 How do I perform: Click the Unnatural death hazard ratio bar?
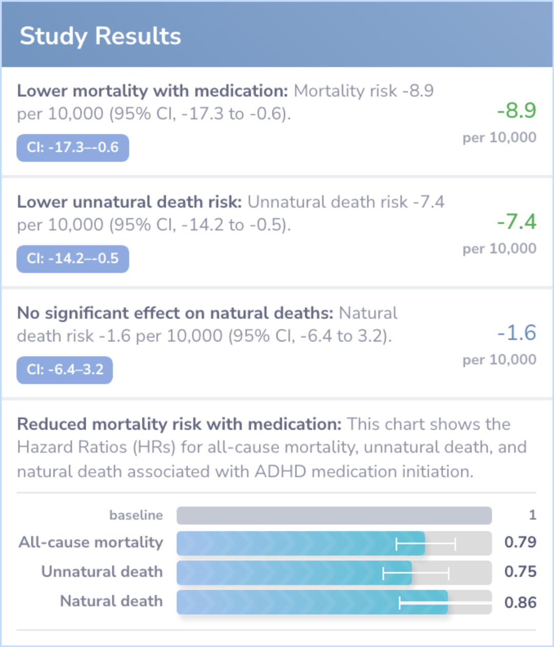[294, 573]
